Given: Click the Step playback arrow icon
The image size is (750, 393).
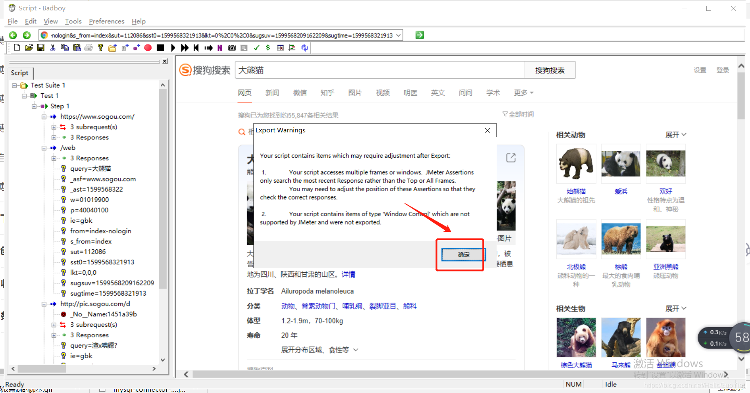Looking at the screenshot, I should coord(208,47).
